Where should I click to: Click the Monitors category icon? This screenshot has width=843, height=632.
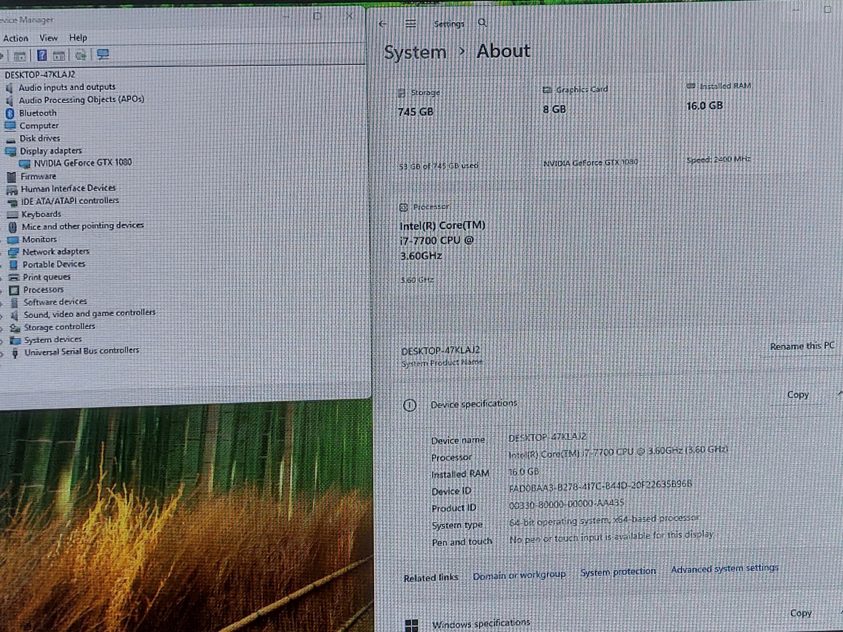click(13, 239)
